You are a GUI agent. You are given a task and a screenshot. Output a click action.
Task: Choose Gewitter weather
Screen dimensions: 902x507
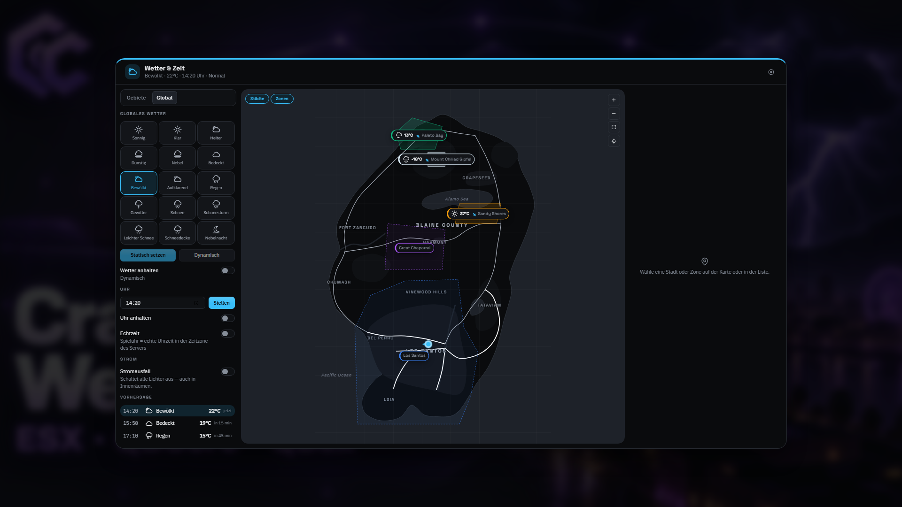pyautogui.click(x=139, y=208)
